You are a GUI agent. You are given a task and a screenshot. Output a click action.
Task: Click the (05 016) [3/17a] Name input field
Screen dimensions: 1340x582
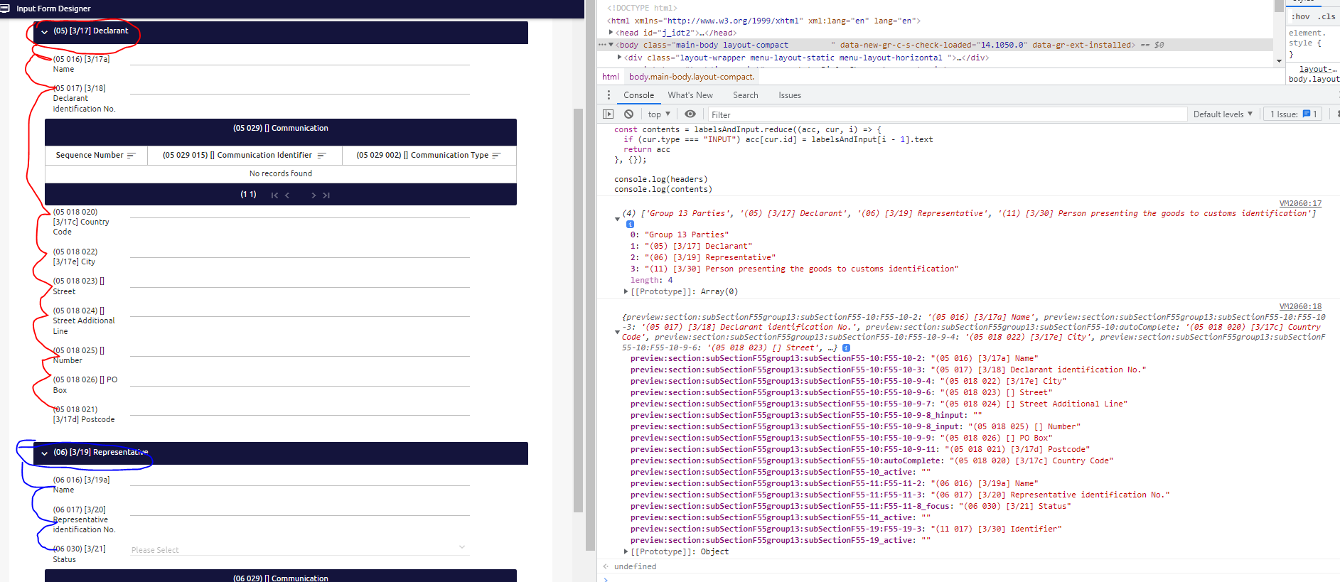(299, 59)
